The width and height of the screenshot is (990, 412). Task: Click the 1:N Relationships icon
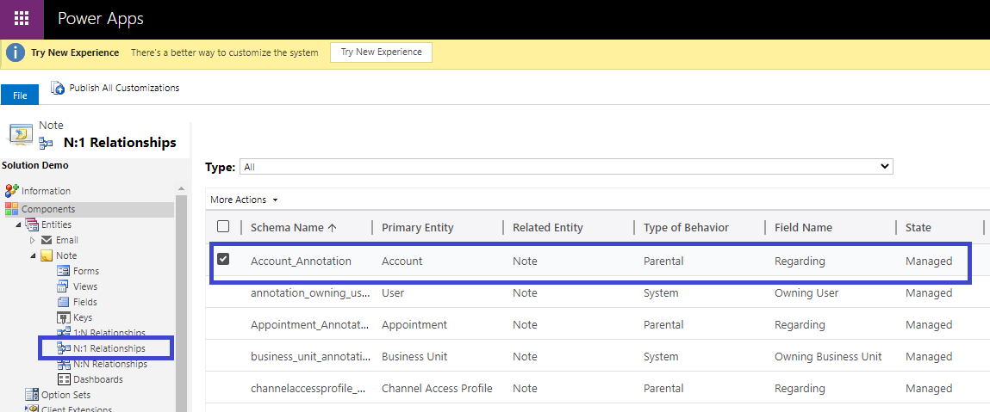coord(63,332)
